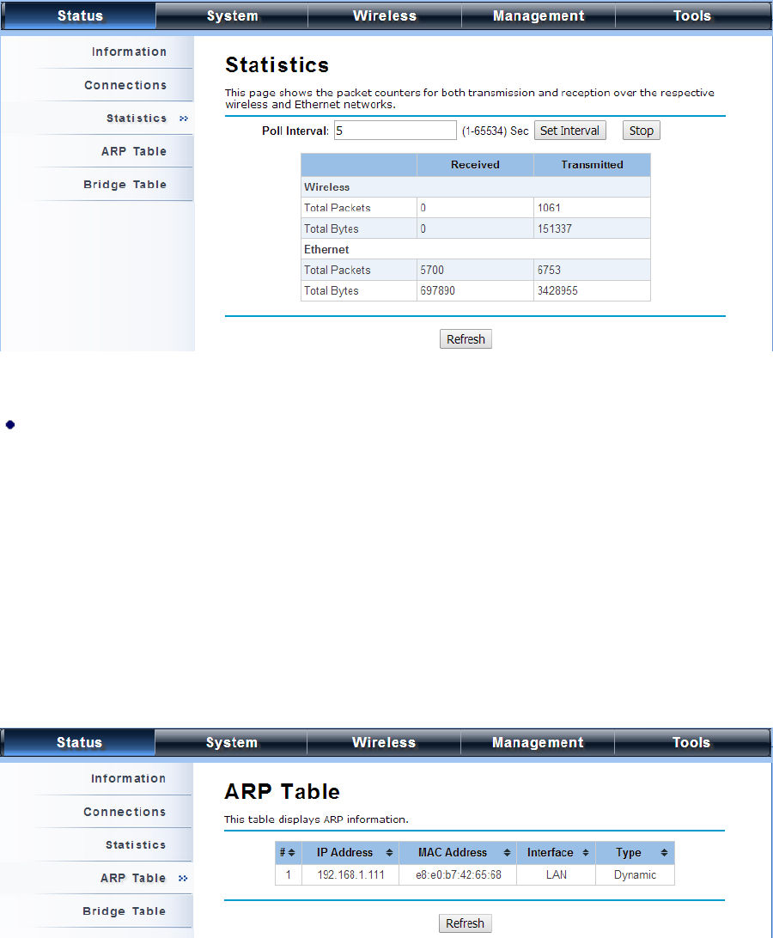This screenshot has width=773, height=938.
Task: Open Wireless tab in upper Statistics panel
Action: click(x=385, y=15)
